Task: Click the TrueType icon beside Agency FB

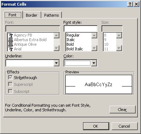Action: point(11,35)
